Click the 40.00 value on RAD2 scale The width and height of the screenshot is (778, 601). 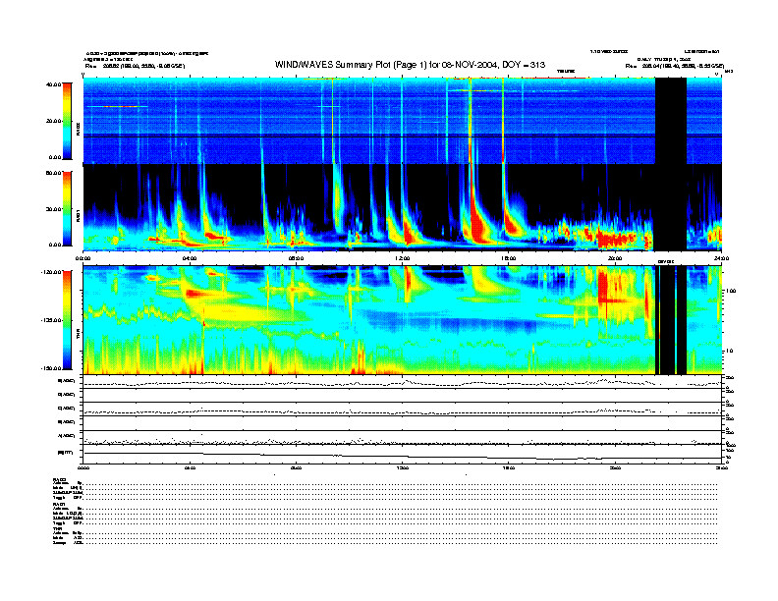tap(53, 84)
